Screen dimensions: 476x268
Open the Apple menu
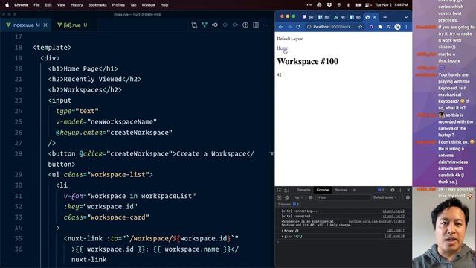tap(7, 5)
